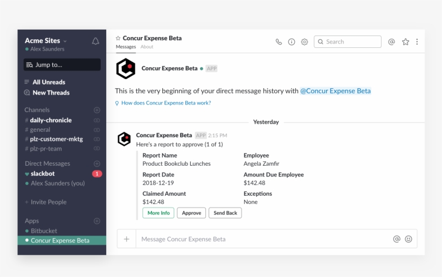Focus the Search field
The width and height of the screenshot is (442, 277).
point(348,41)
